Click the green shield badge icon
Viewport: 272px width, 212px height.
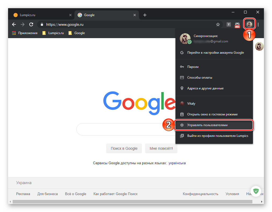[x=256, y=191]
